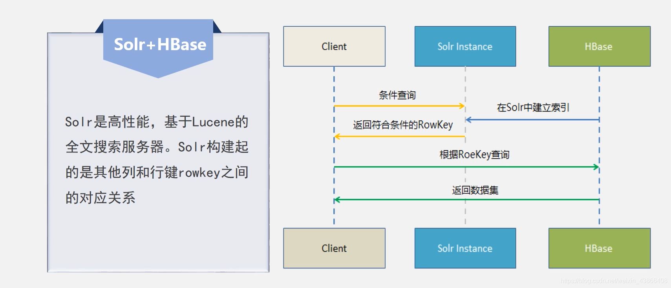Click the text line 的是其他列和行键rowkey之间

[x=157, y=172]
